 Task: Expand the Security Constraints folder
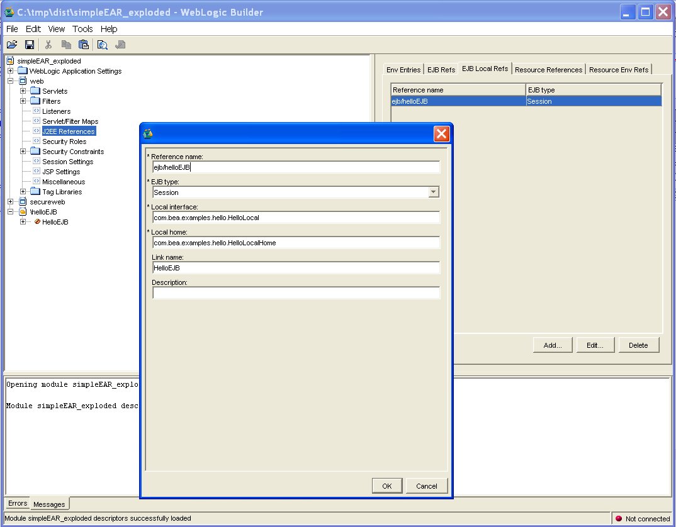(x=23, y=152)
